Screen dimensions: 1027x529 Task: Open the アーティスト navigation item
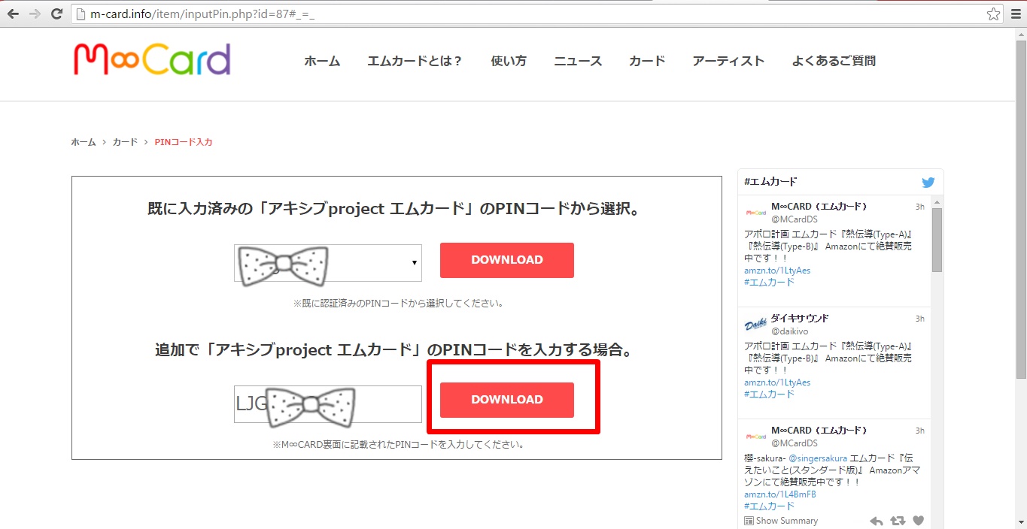click(x=728, y=62)
